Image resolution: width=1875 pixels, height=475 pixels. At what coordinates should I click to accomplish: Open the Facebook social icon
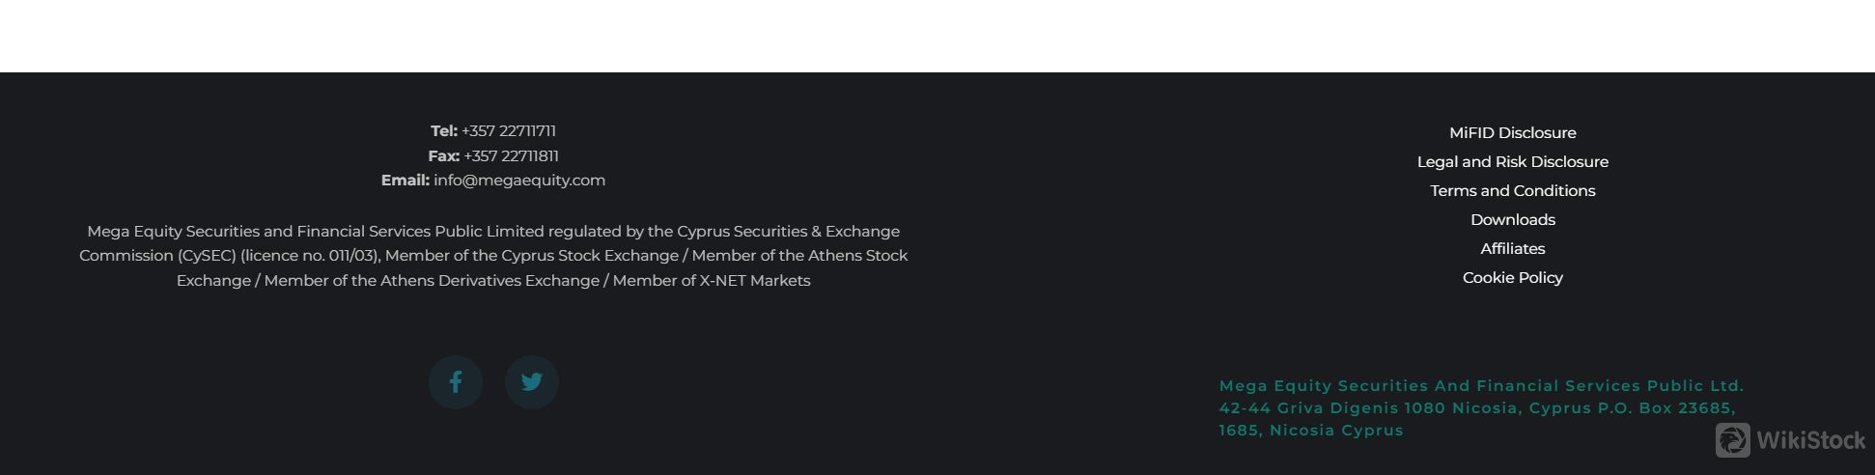[456, 382]
